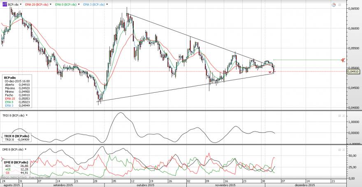Click the 0,04910 current price label
362x187 pixels.
tap(353, 71)
